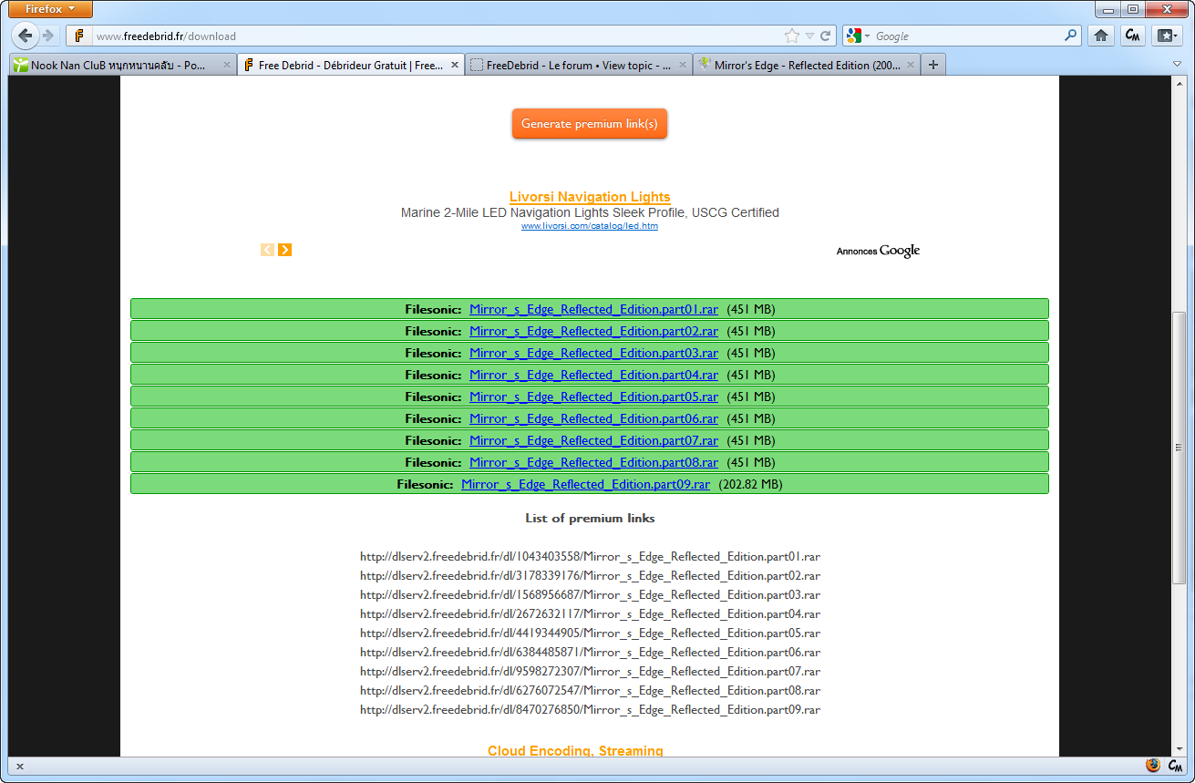The width and height of the screenshot is (1195, 783).
Task: Click the List of premium links heading
Action: tap(590, 518)
